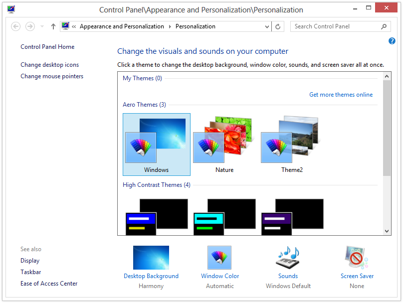Screen dimensions: 403x303
Task: Open breadcrumb arrow after Appearance and Personalization
Action: point(170,26)
